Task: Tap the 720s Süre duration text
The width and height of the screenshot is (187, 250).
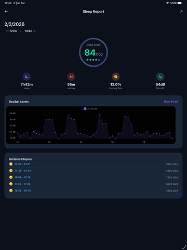Action: point(172,177)
